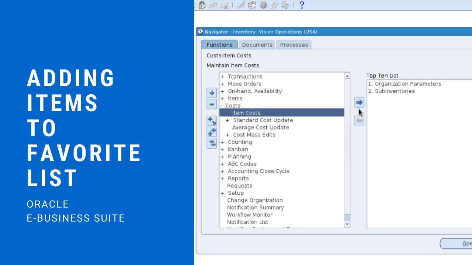The width and height of the screenshot is (472, 265).
Task: Click the Open button
Action: point(456,243)
